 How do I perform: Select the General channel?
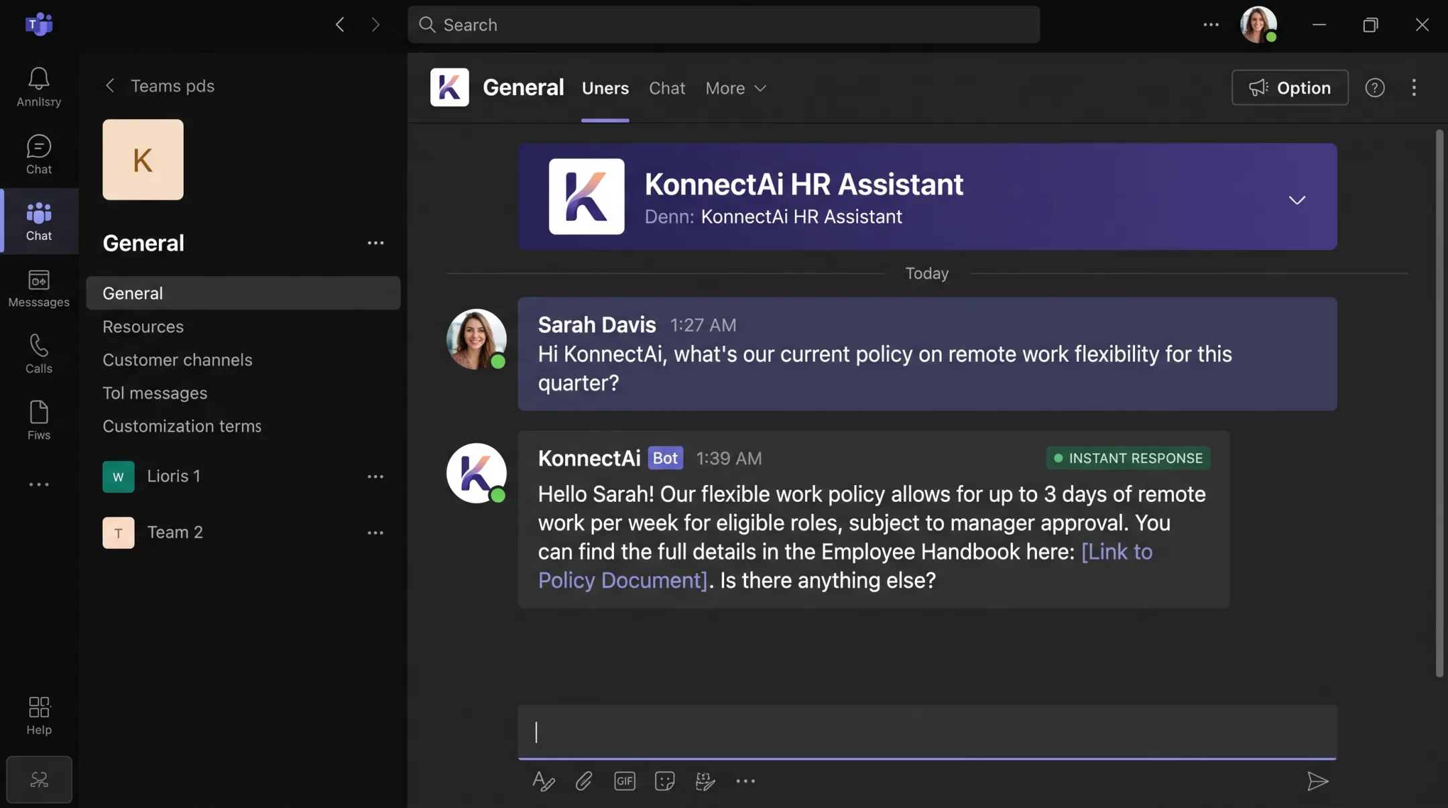pyautogui.click(x=243, y=293)
